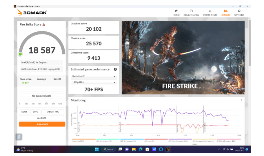
Task: Click the Graphics score 20 102 card
Action: 94,28
